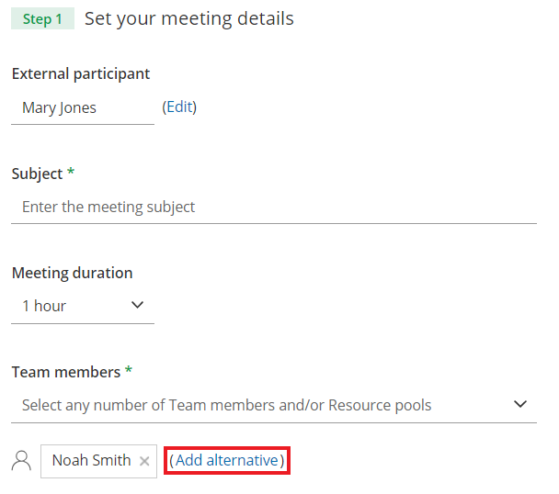Click the Meeting duration label
Screen dimensions: 559x494
coord(72,273)
